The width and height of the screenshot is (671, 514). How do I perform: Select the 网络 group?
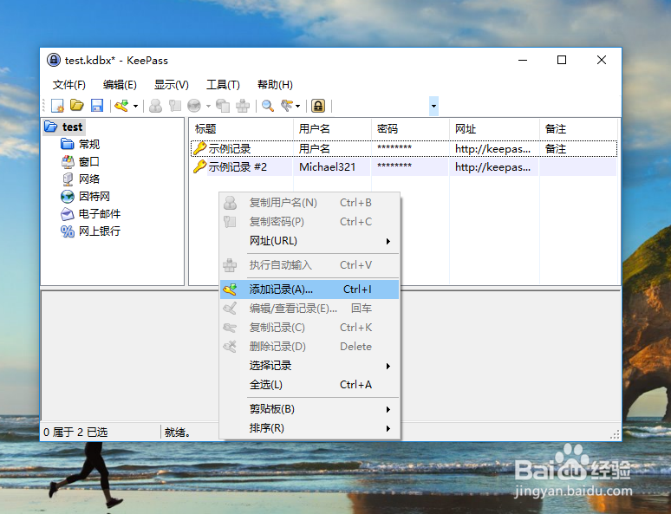pyautogui.click(x=89, y=179)
